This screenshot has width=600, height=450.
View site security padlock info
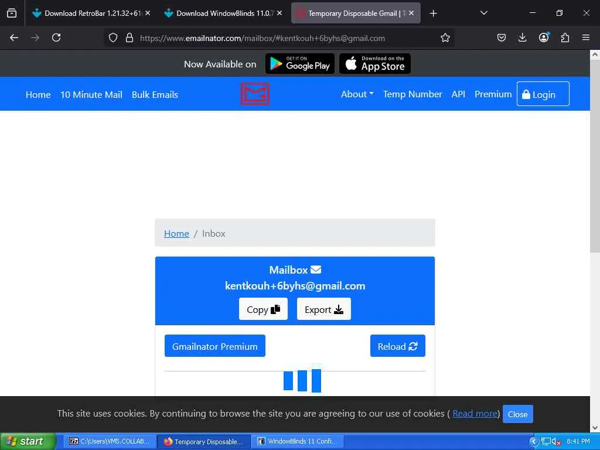coord(129,37)
